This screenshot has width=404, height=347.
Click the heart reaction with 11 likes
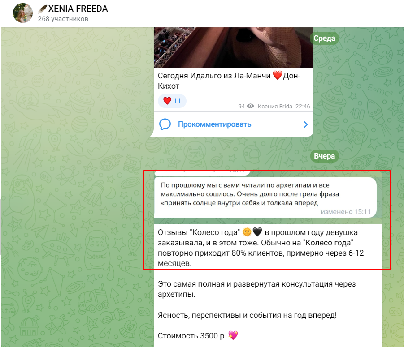point(172,101)
